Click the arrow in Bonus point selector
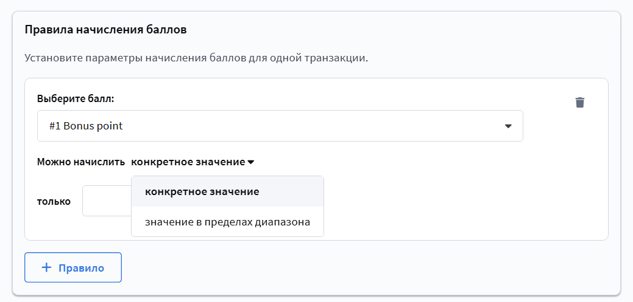Screen dimensions: 633x302 coord(508,126)
